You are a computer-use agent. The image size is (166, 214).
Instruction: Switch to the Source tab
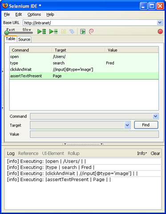[24, 39]
